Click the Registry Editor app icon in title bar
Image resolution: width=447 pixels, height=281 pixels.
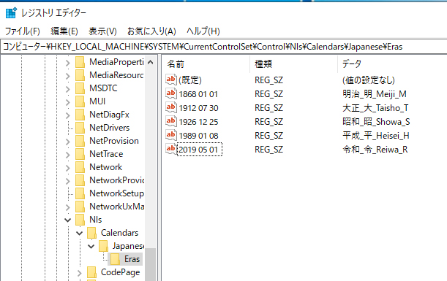coord(11,13)
